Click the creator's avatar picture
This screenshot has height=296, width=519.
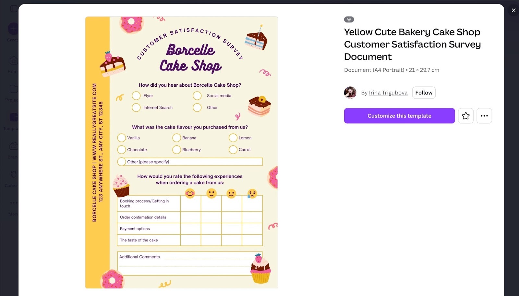350,92
